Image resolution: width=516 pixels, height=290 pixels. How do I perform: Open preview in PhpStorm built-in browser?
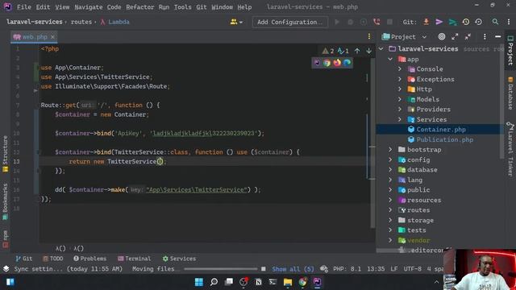tap(317, 63)
